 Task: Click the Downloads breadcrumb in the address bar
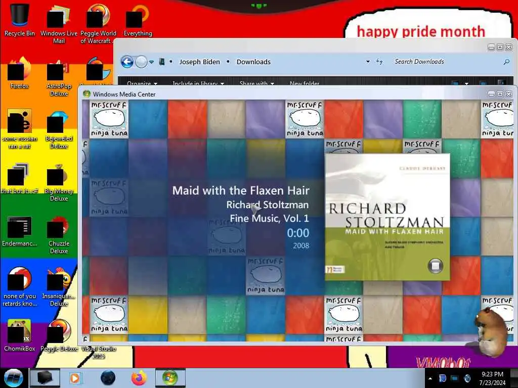[253, 62]
